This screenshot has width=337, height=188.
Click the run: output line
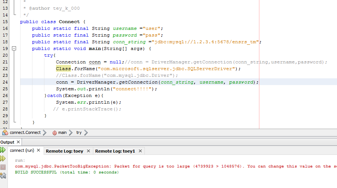[x=20, y=160]
